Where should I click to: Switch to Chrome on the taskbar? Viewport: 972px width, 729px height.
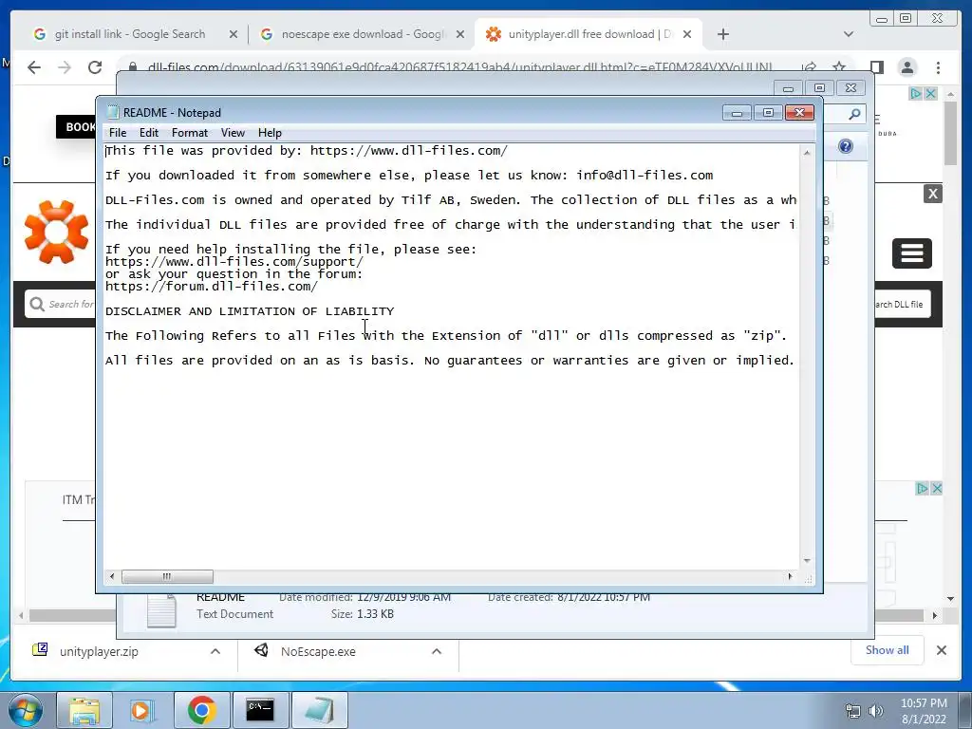click(201, 710)
